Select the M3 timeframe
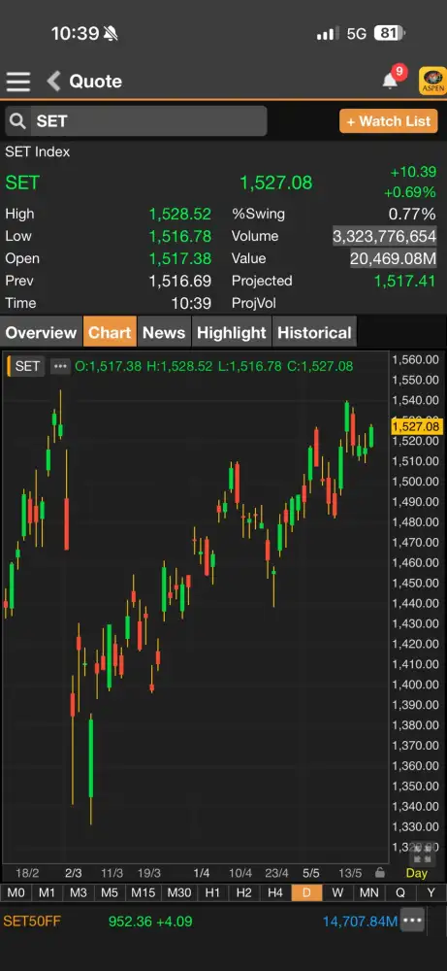This screenshot has height=971, width=447. coord(78,893)
